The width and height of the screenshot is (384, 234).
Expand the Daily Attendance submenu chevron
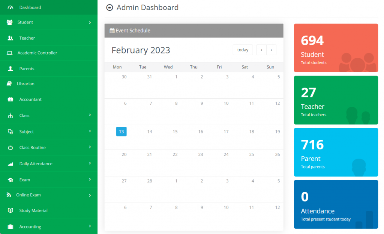point(90,163)
